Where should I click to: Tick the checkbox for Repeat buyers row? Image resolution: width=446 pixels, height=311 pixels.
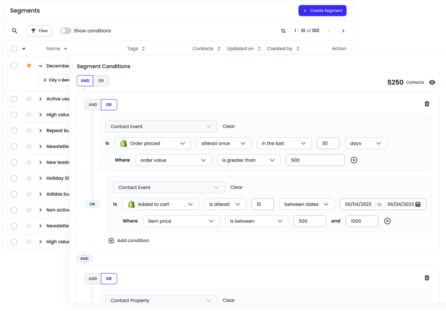[14, 131]
